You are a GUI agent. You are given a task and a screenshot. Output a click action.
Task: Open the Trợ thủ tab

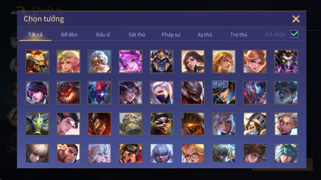(x=239, y=35)
